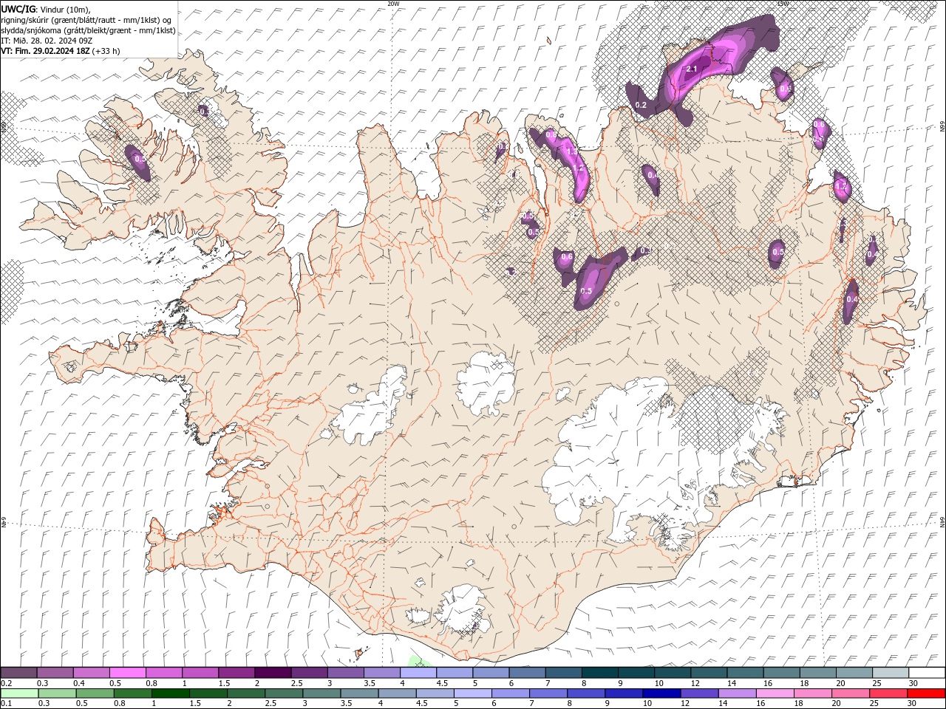Click the bright red swatch ending the lower legend

tap(926, 693)
